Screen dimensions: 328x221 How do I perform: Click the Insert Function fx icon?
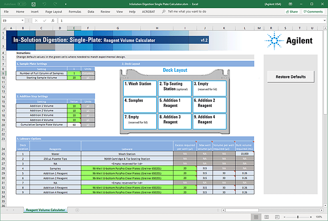click(52, 21)
